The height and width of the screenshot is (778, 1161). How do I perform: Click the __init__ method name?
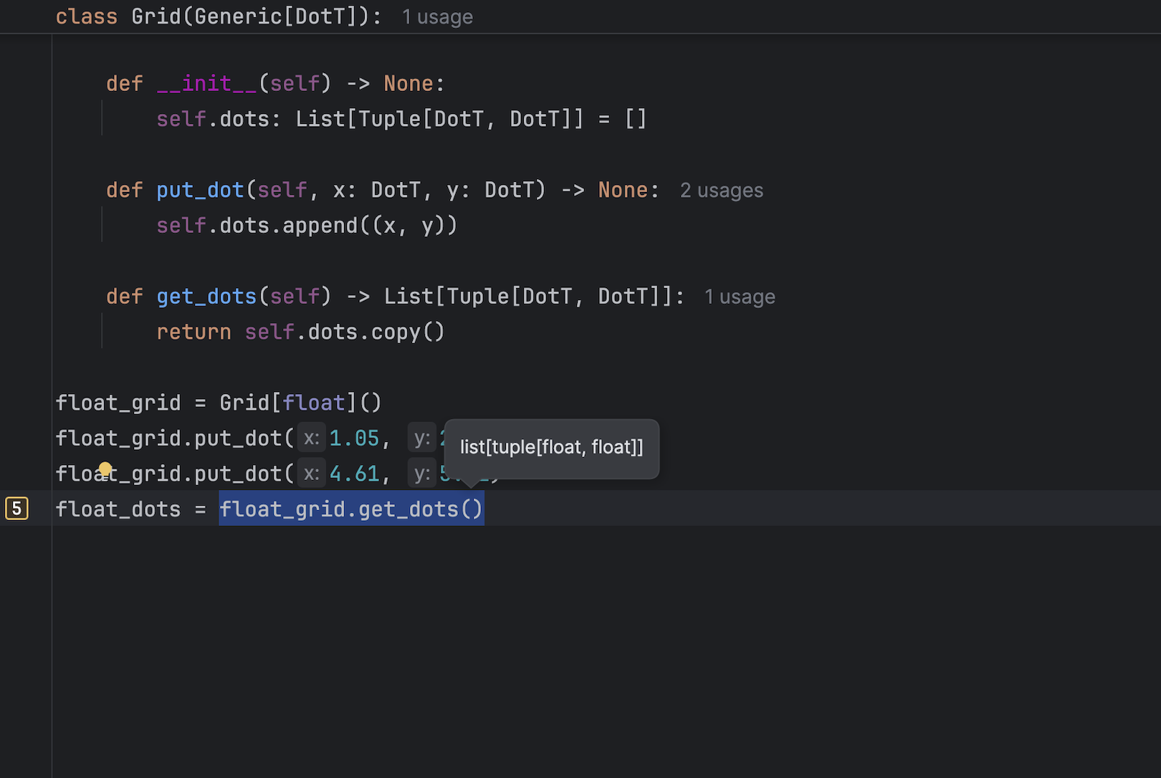(x=206, y=83)
